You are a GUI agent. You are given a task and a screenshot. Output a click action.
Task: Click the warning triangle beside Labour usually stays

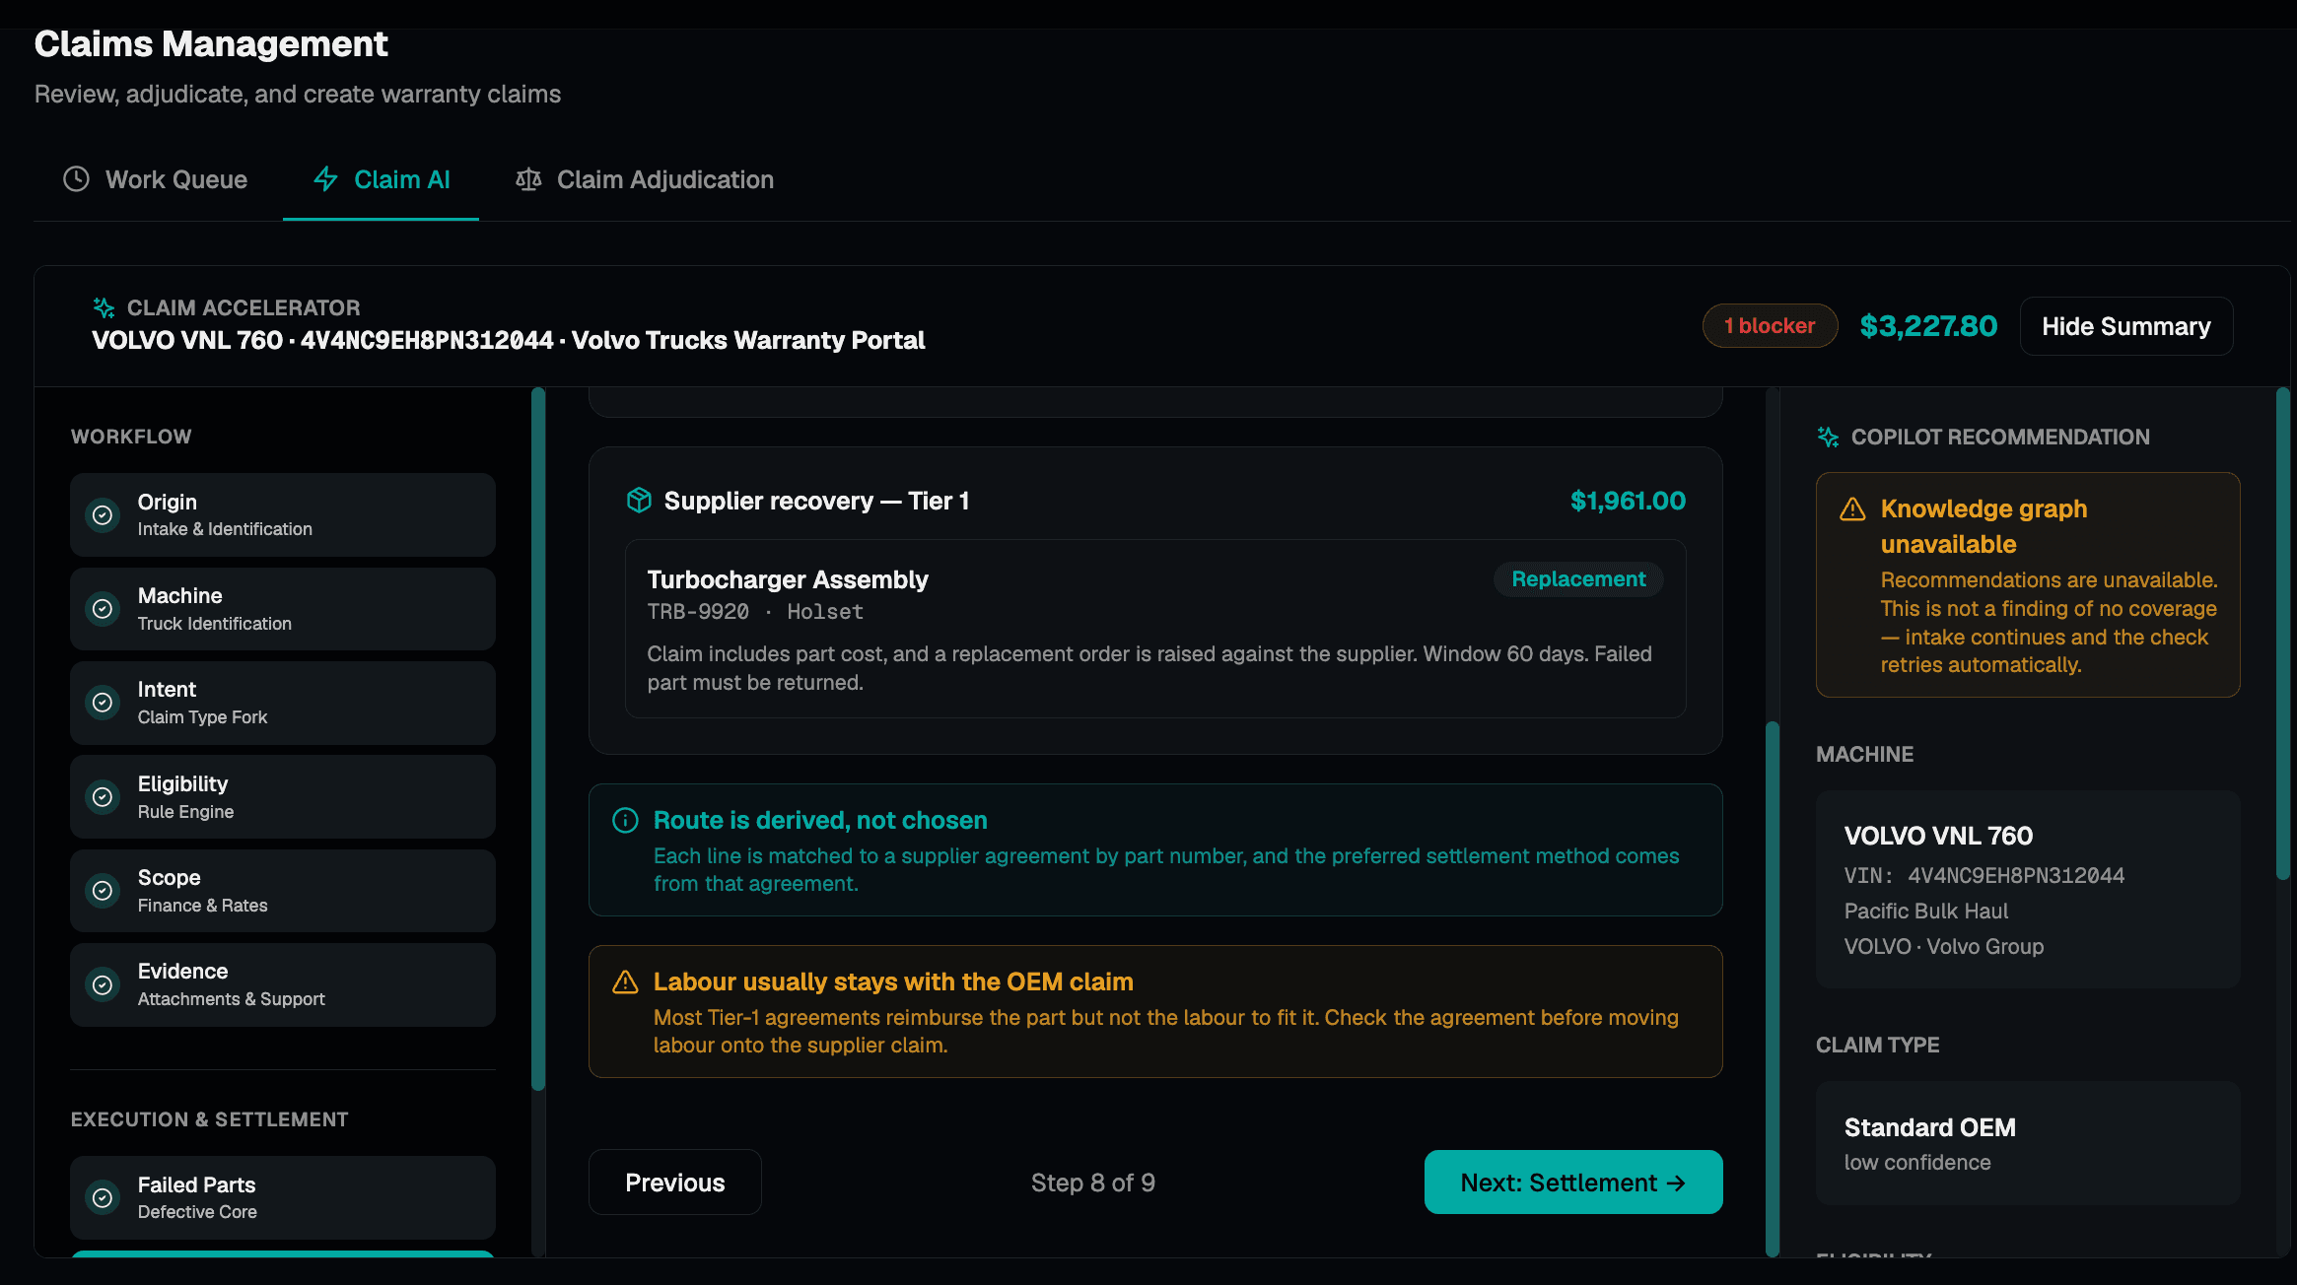(x=625, y=981)
